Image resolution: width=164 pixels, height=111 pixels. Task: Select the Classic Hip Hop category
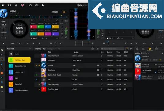19,66
